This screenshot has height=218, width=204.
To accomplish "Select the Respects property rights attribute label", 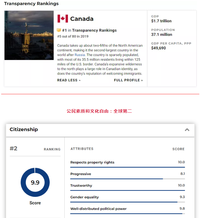I will pyautogui.click(x=92, y=162).
